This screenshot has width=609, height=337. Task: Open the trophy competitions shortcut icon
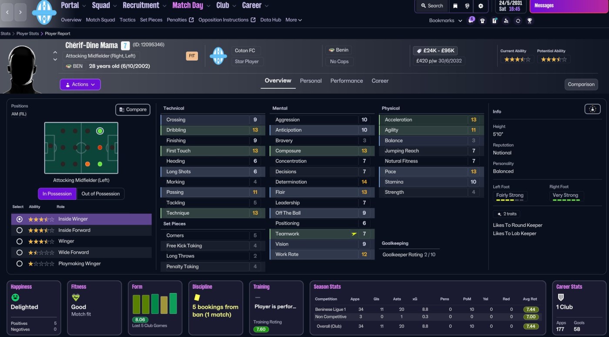[x=529, y=20]
